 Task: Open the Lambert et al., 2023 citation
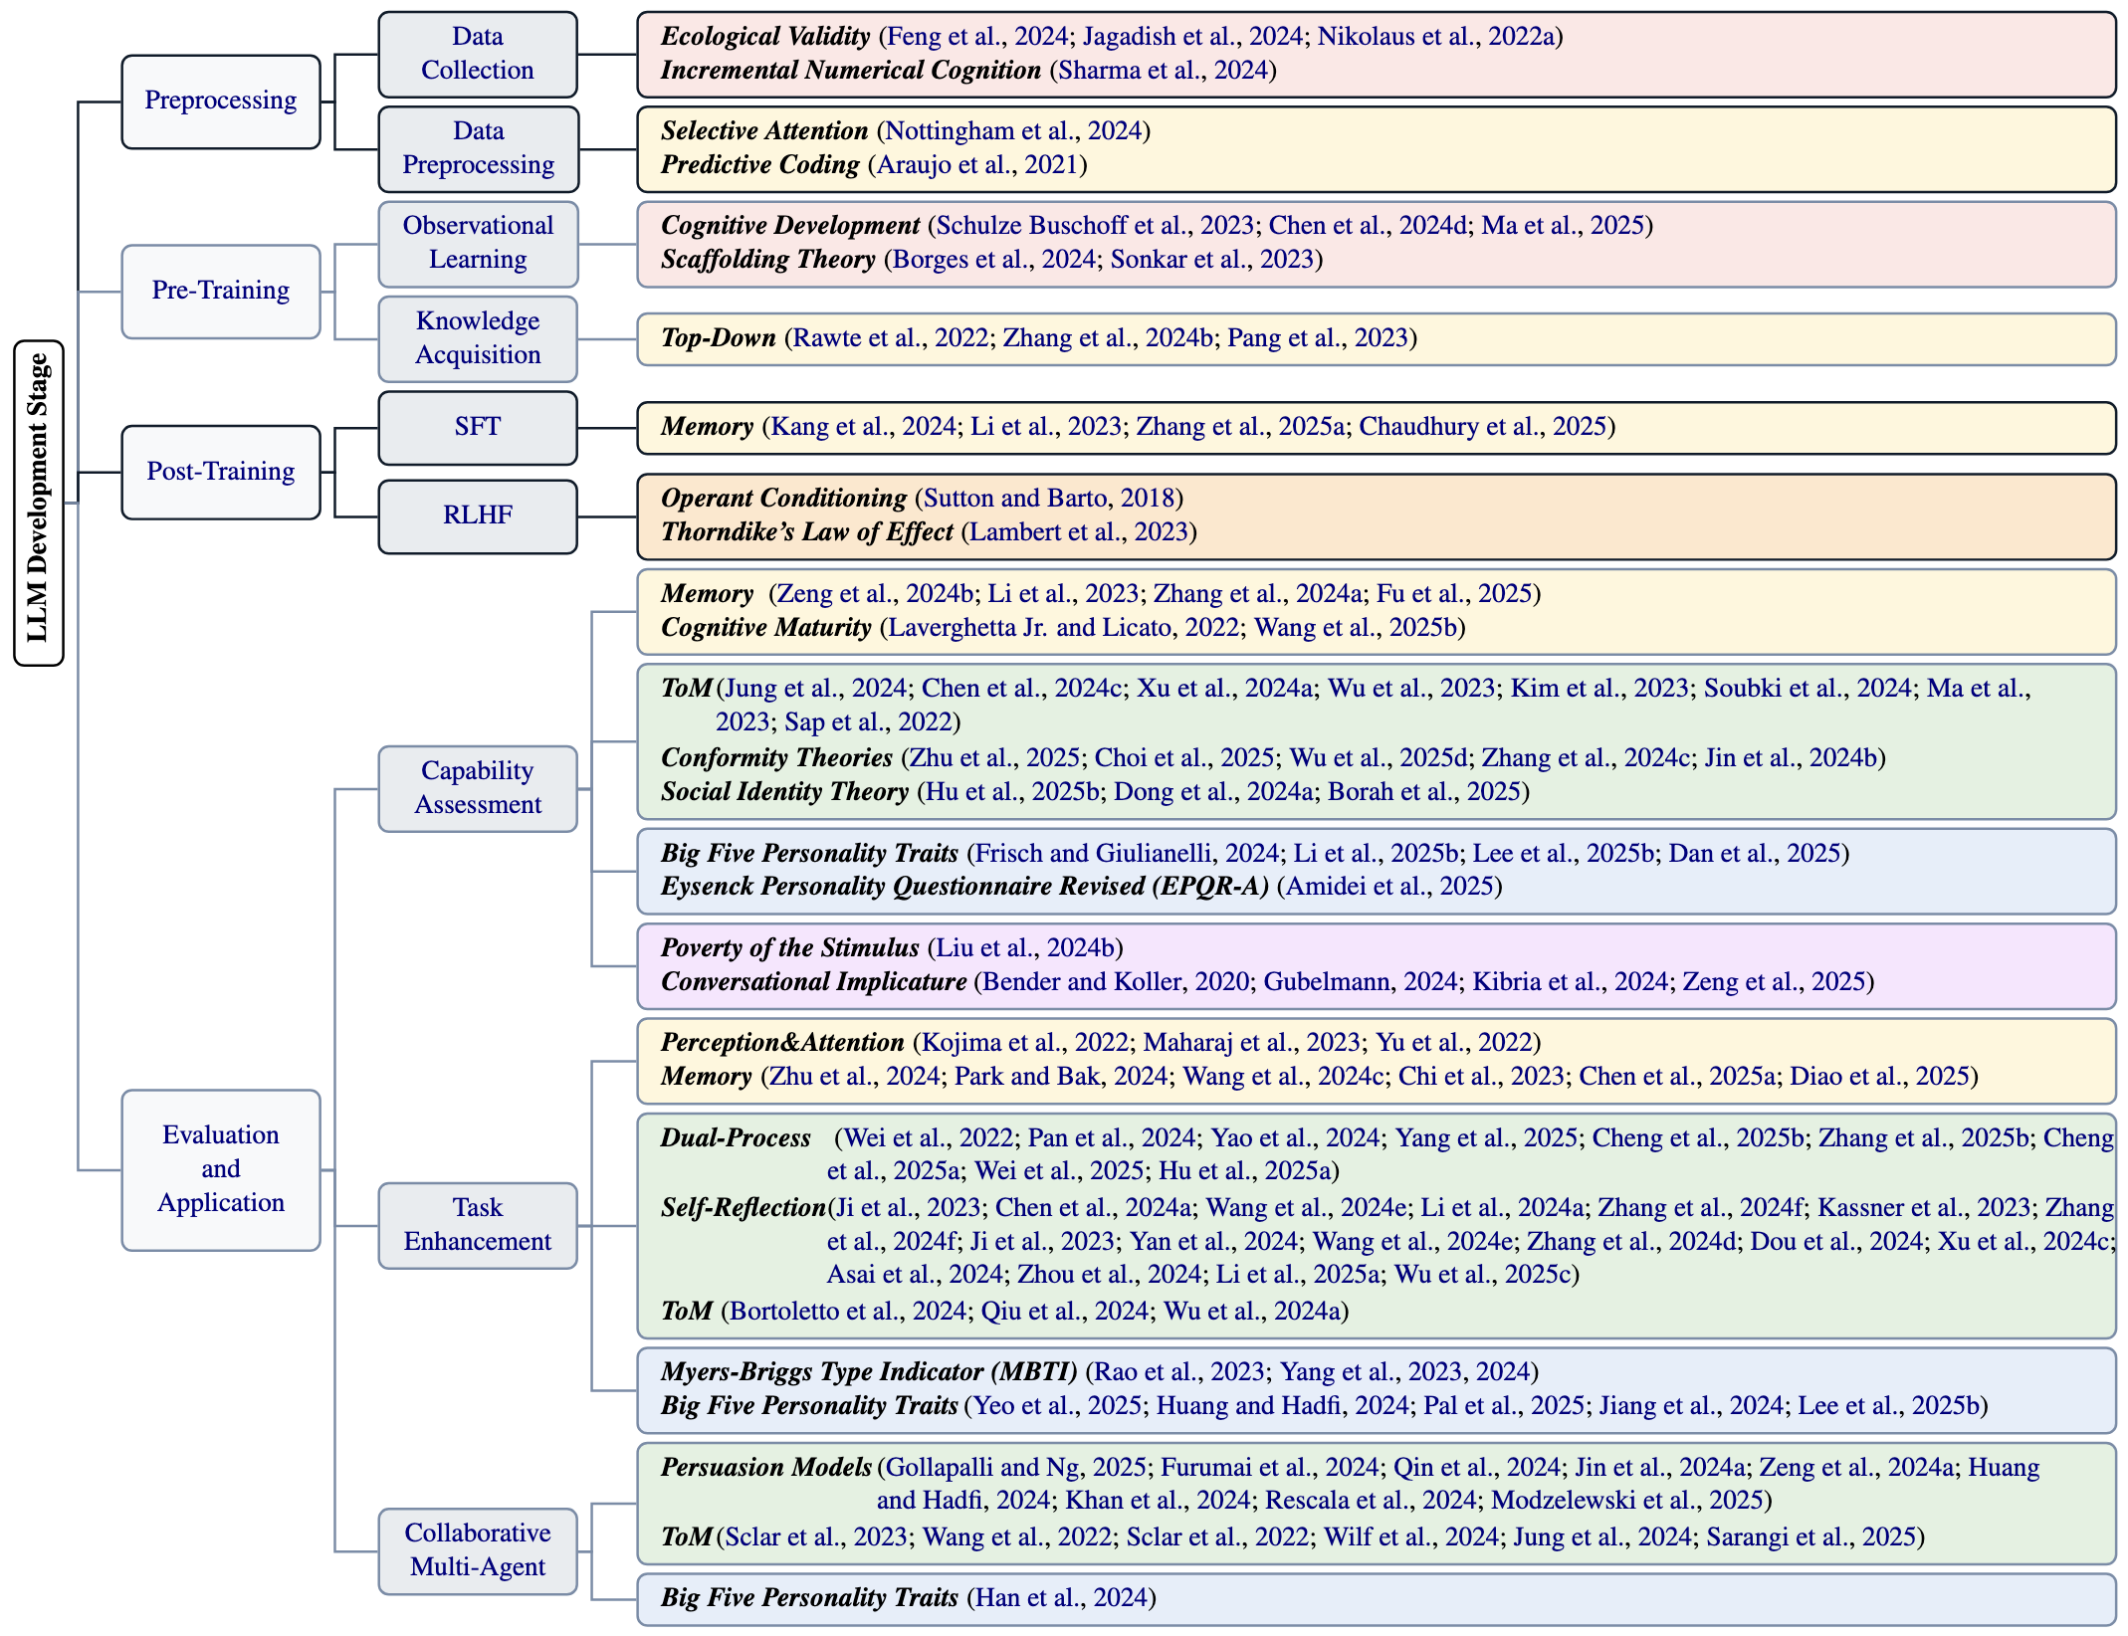[1078, 532]
